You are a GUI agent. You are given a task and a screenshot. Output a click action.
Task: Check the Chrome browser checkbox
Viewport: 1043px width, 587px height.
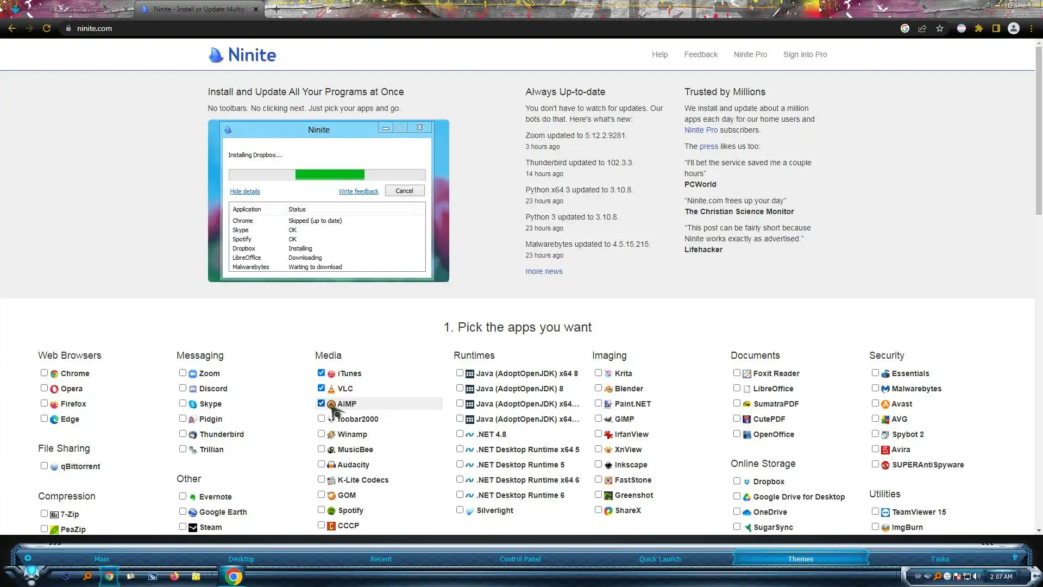(44, 373)
